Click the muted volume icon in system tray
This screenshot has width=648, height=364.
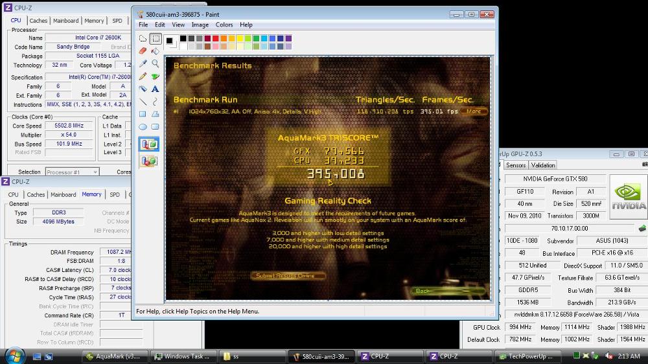click(x=608, y=356)
